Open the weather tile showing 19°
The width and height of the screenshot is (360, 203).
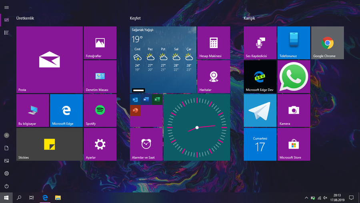tap(163, 60)
